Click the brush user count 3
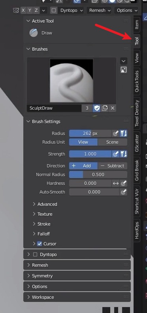Screen dimensions: 147x313 pyautogui.click(x=87, y=108)
